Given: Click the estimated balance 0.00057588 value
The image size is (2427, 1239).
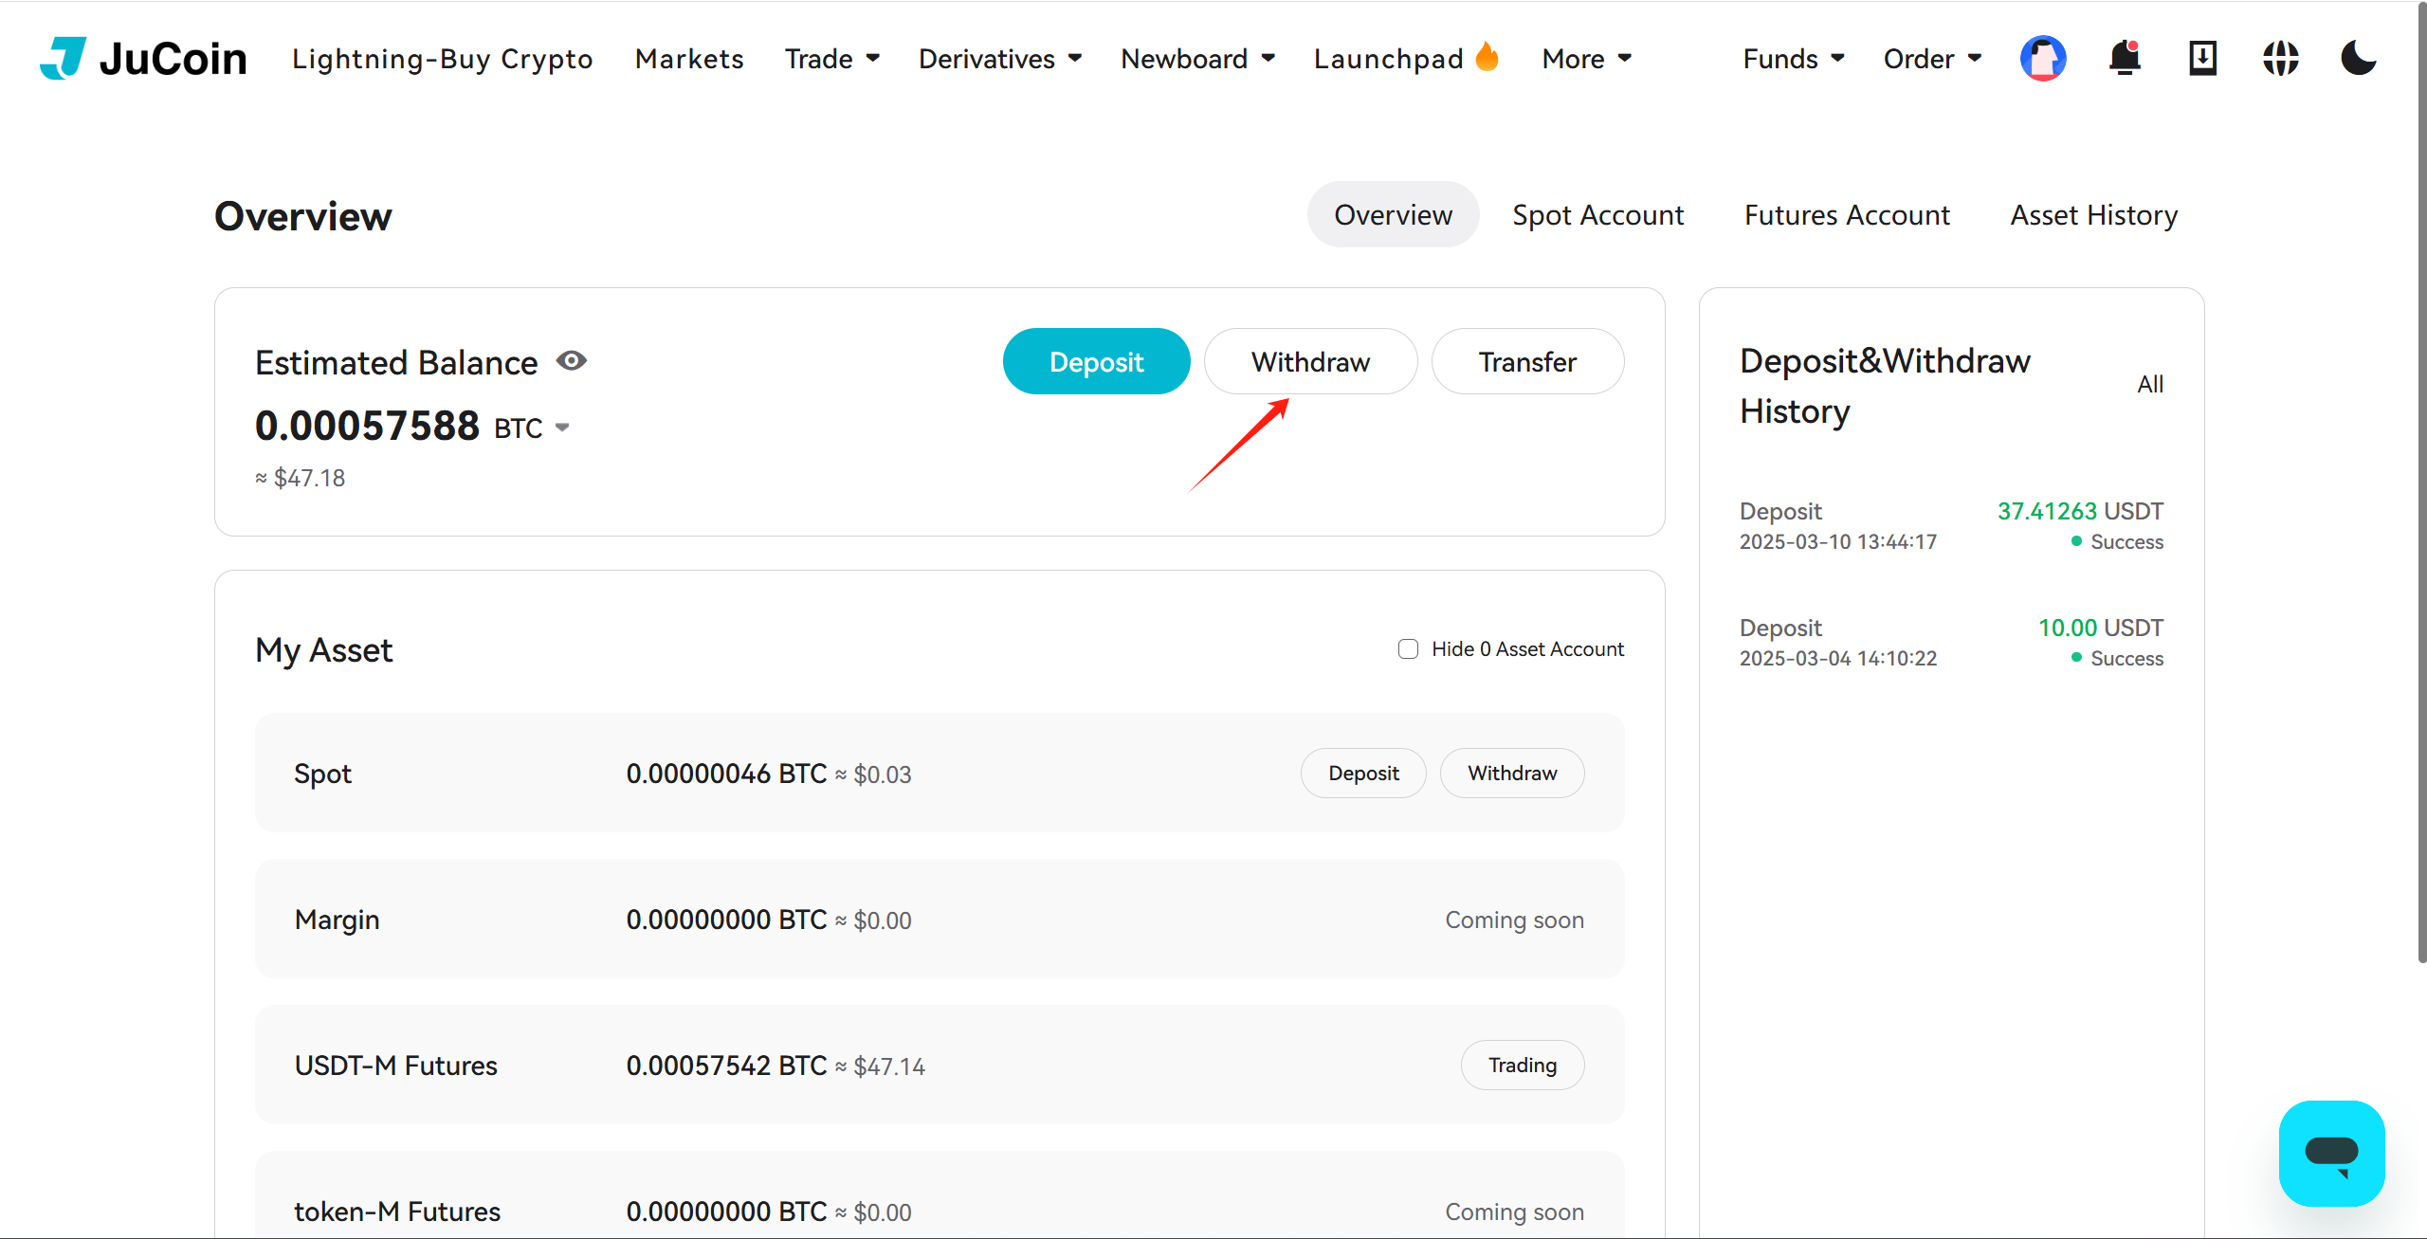Looking at the screenshot, I should point(367,426).
